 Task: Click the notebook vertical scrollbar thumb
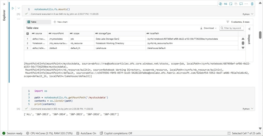[x=260, y=35]
